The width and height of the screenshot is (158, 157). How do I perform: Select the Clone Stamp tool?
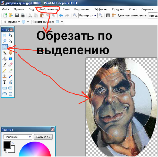4,76
